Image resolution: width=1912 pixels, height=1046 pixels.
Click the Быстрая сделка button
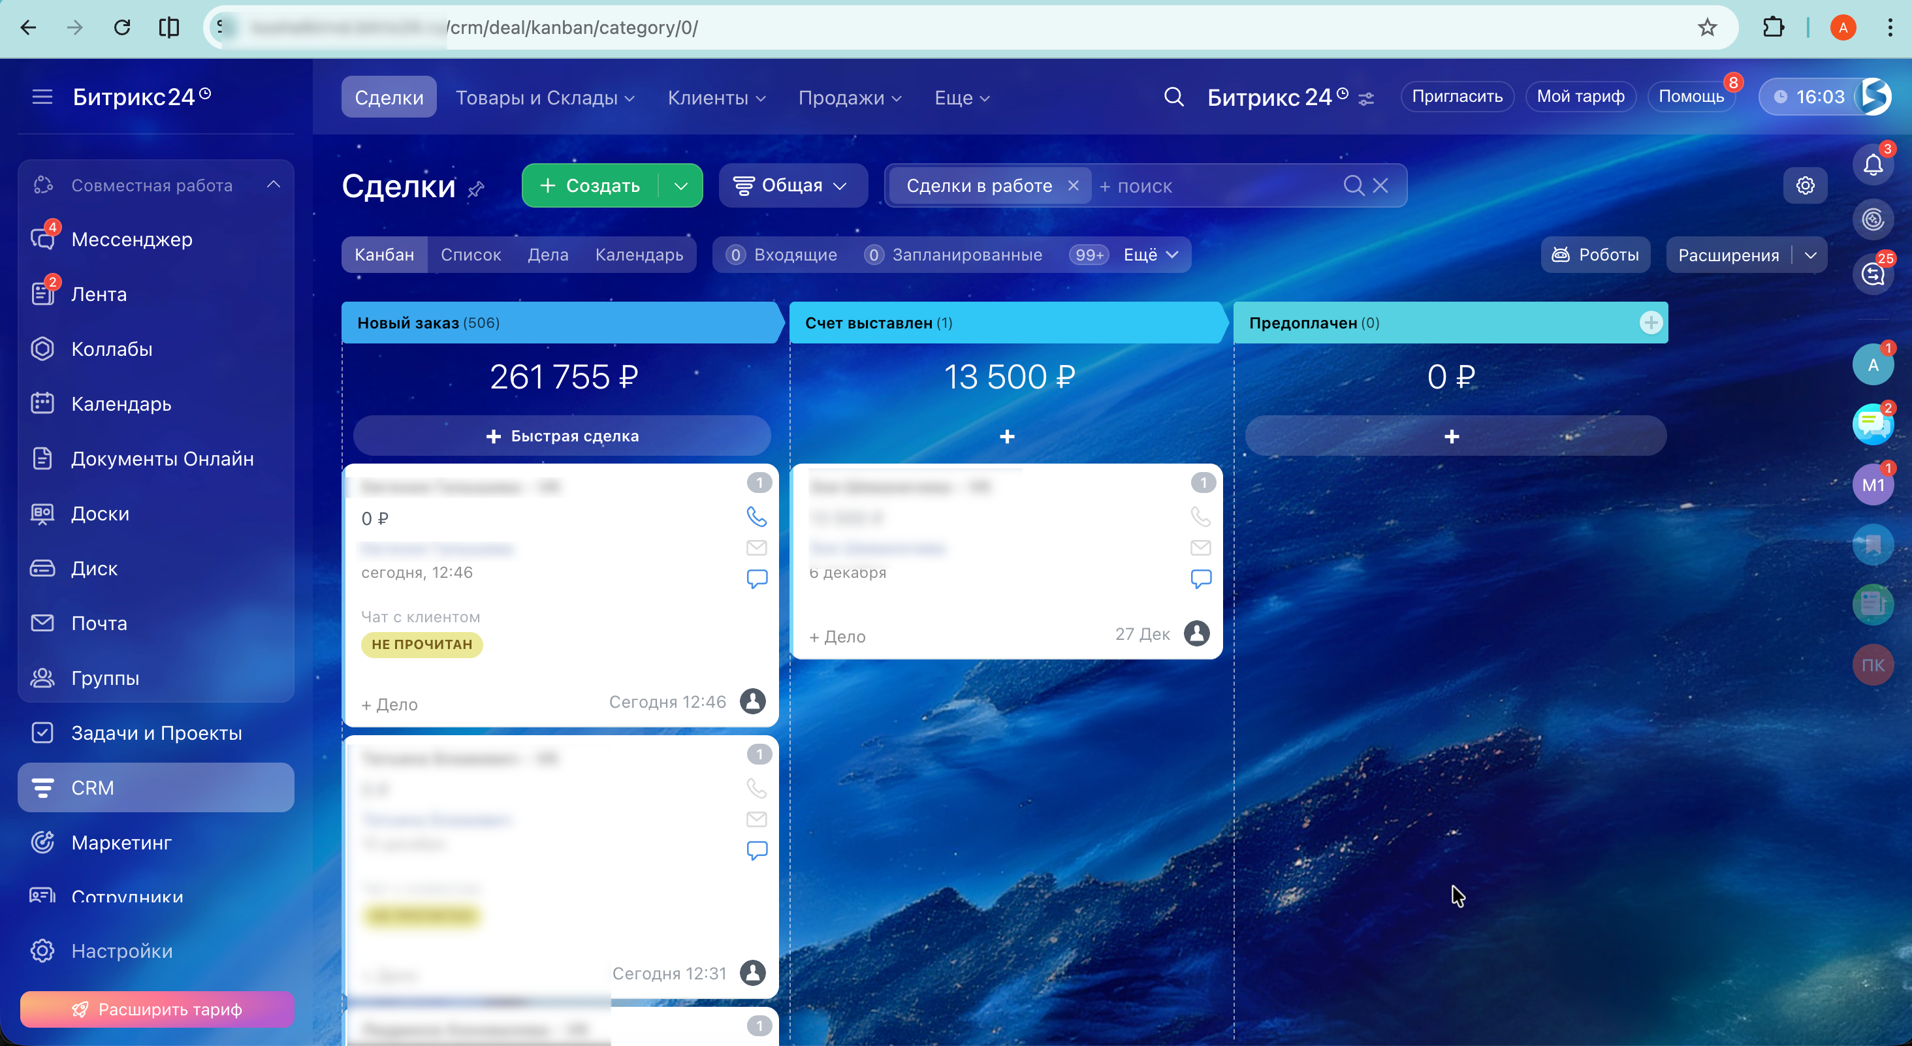(x=562, y=436)
